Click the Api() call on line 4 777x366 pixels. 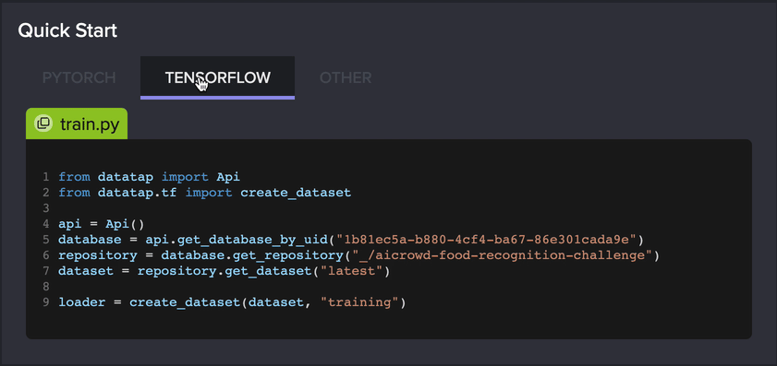click(x=125, y=224)
